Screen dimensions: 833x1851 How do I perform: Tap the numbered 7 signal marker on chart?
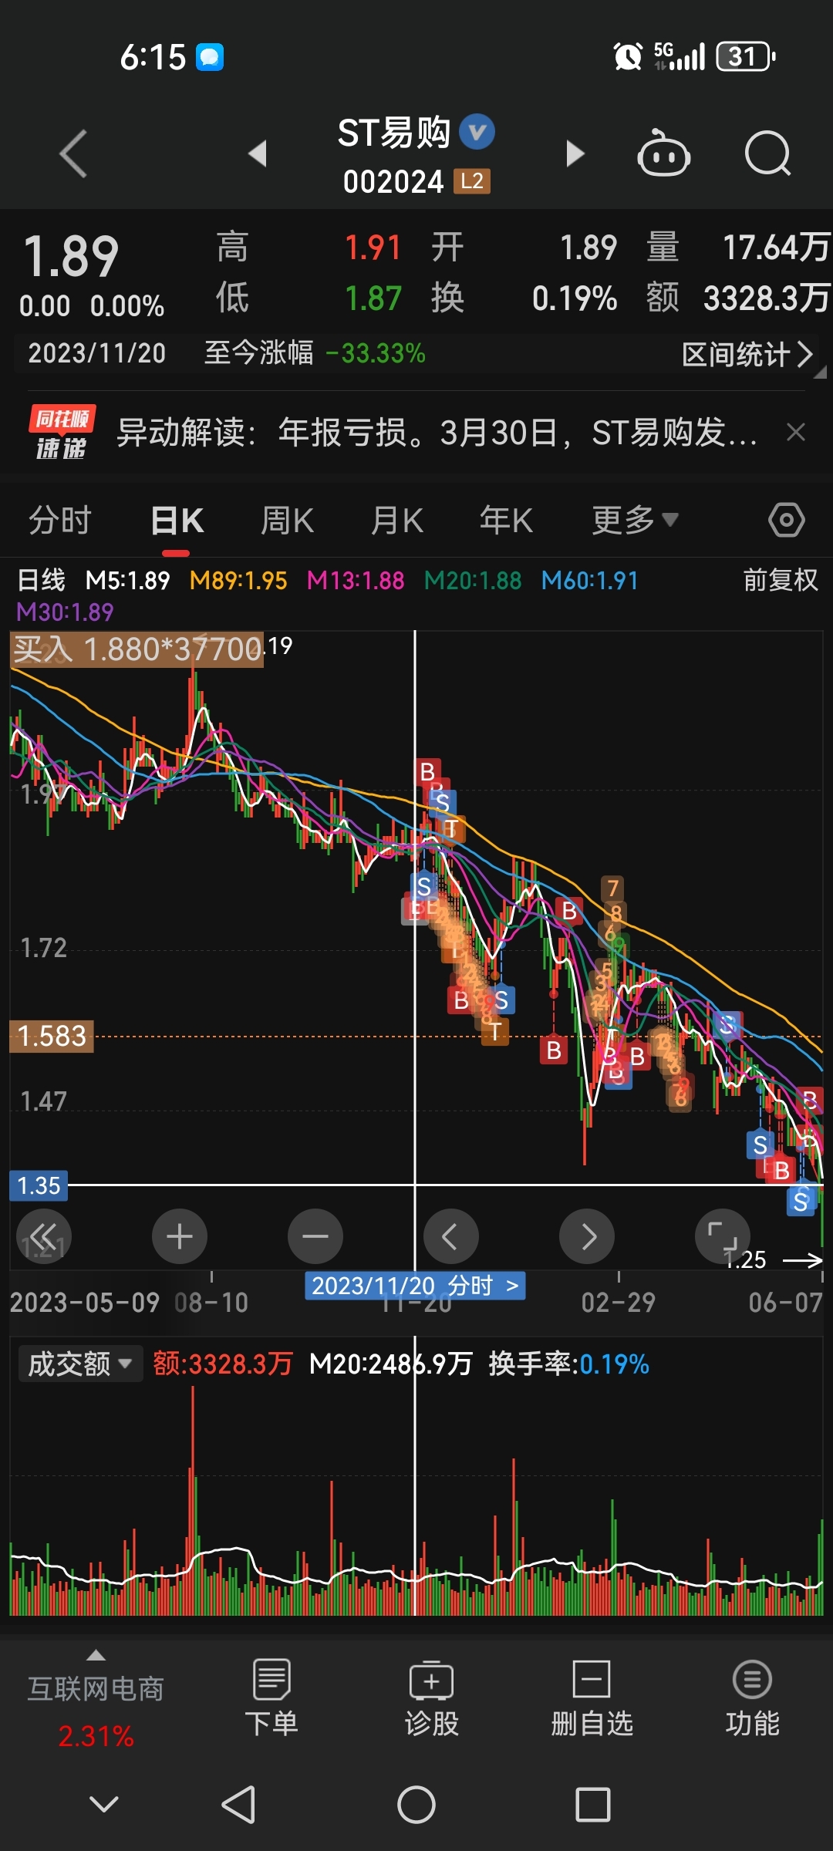612,888
